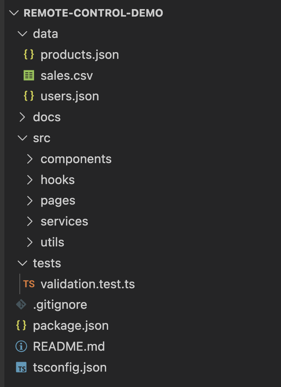Screen dimensions: 281x387
Task: Open the pages folder
Action: (58, 201)
